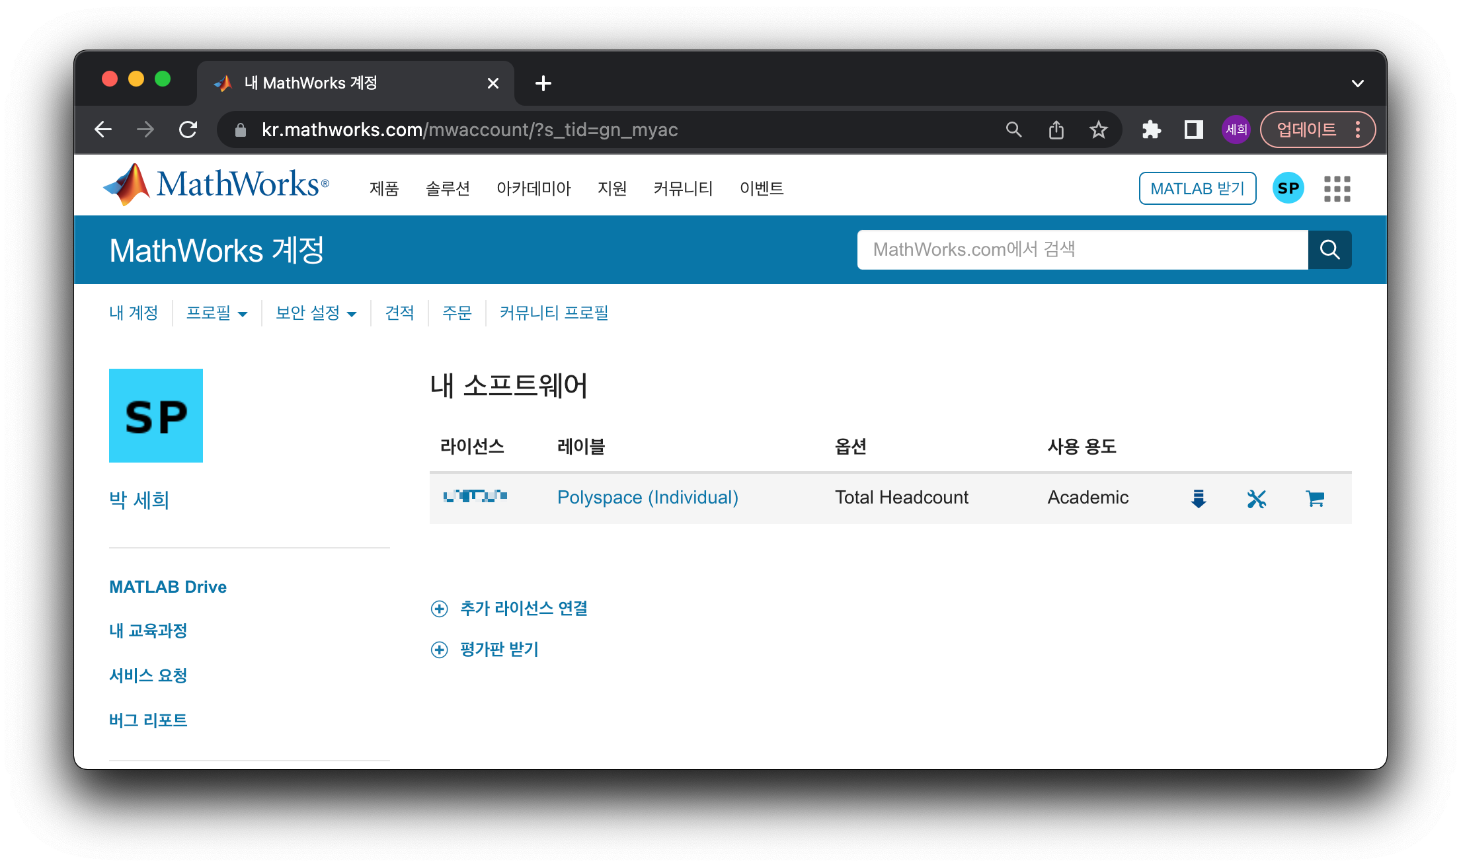Viewport: 1461px width, 867px height.
Task: Click the MATLAB 받기 button
Action: (1197, 189)
